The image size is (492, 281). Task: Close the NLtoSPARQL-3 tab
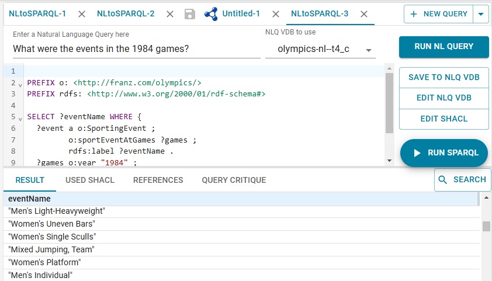click(x=364, y=14)
